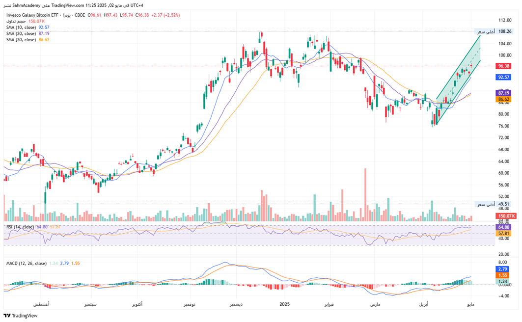The width and height of the screenshot is (522, 322).
Task: Click the ديسمبر month on the time axis
Action: tap(236, 304)
